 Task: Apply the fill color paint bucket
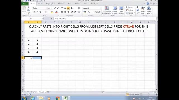pyautogui.click(x=52, y=12)
